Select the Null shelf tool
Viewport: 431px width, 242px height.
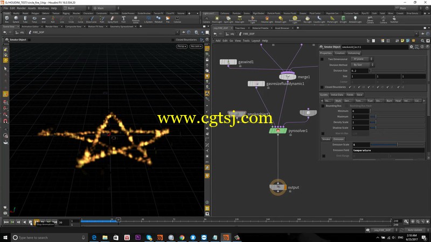52,19
